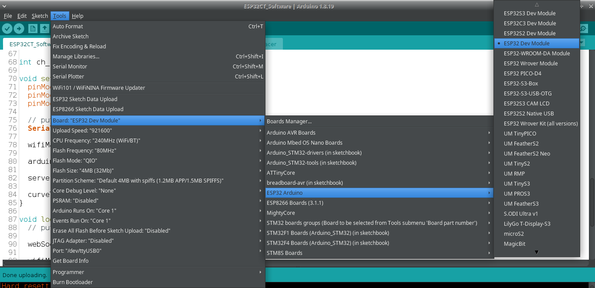Select microS2 board
This screenshot has height=288, width=595.
537,234
